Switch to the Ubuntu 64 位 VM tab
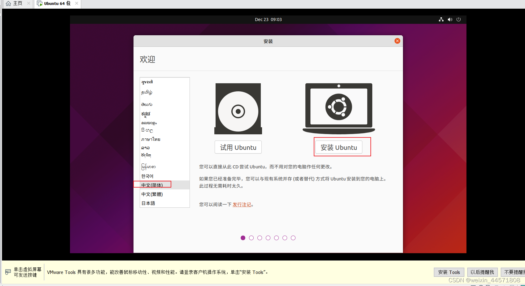Image resolution: width=525 pixels, height=286 pixels. [x=57, y=3]
